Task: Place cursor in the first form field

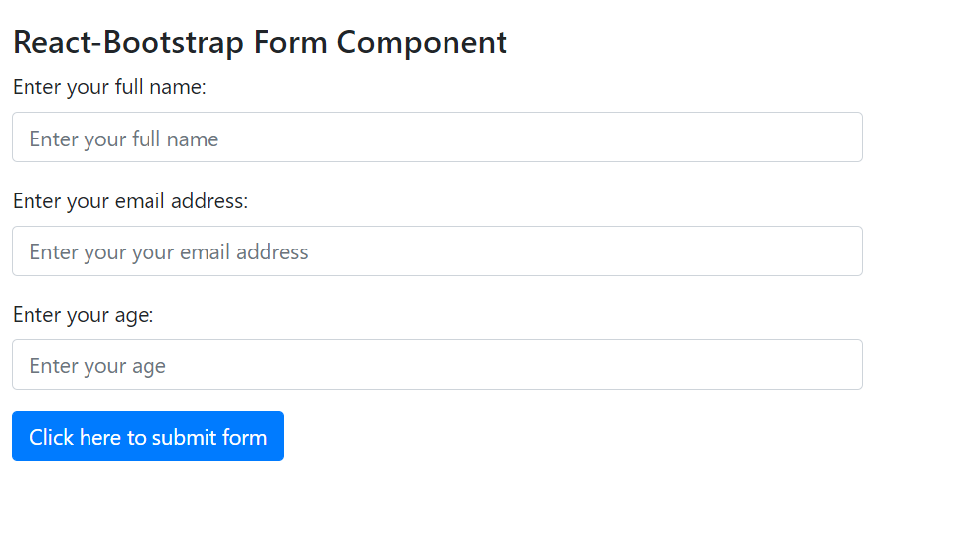Action: (x=437, y=138)
